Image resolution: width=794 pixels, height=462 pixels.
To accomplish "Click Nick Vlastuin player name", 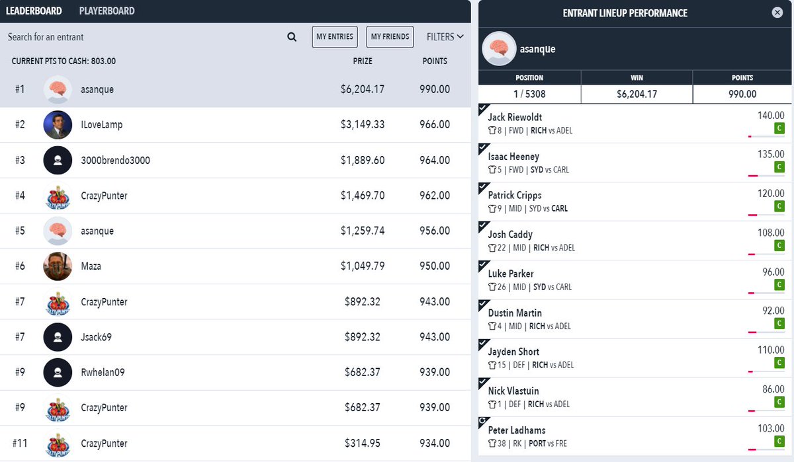I will pos(513,391).
